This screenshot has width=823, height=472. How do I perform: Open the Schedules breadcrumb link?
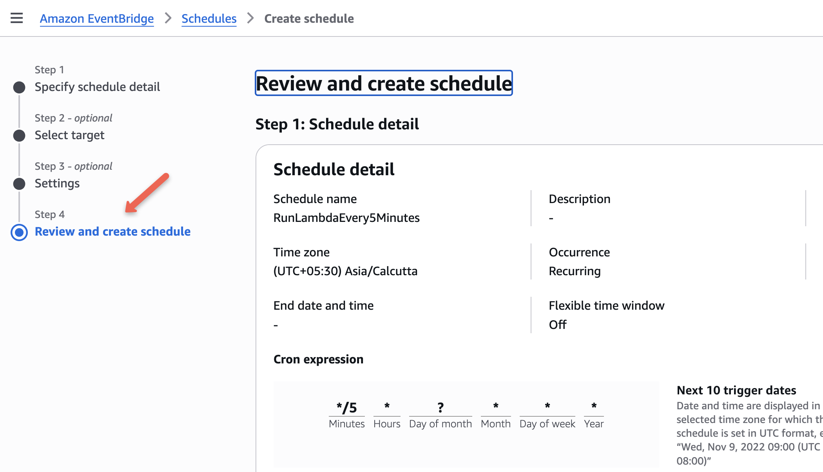point(209,18)
